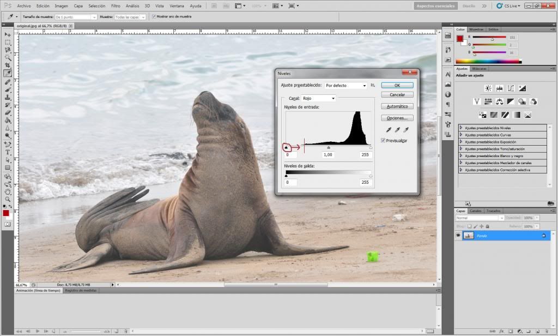Viewport: 558px width, 336px height.
Task: Open the Info panel icon in dock
Action: point(448,94)
